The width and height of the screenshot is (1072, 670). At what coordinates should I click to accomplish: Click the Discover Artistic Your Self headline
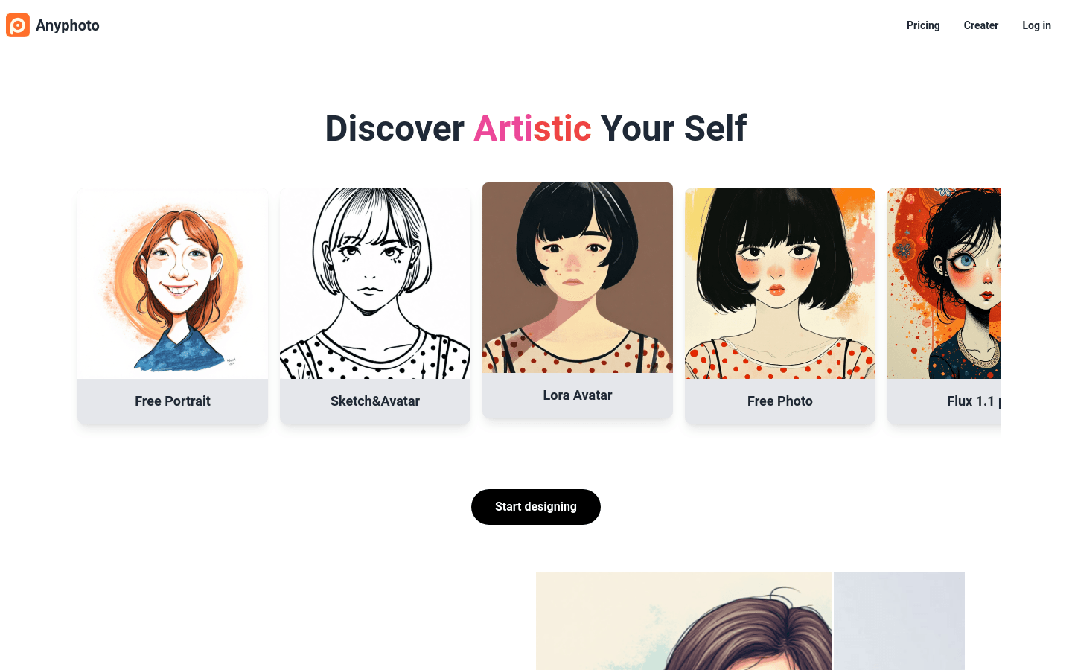[535, 128]
